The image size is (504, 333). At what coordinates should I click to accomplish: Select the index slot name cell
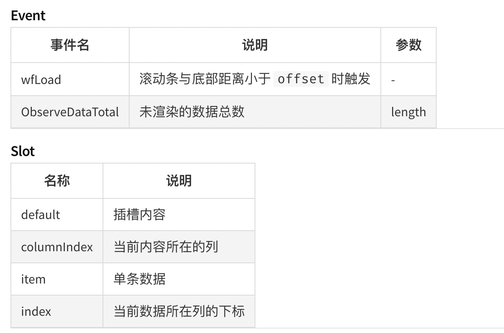pyautogui.click(x=57, y=311)
